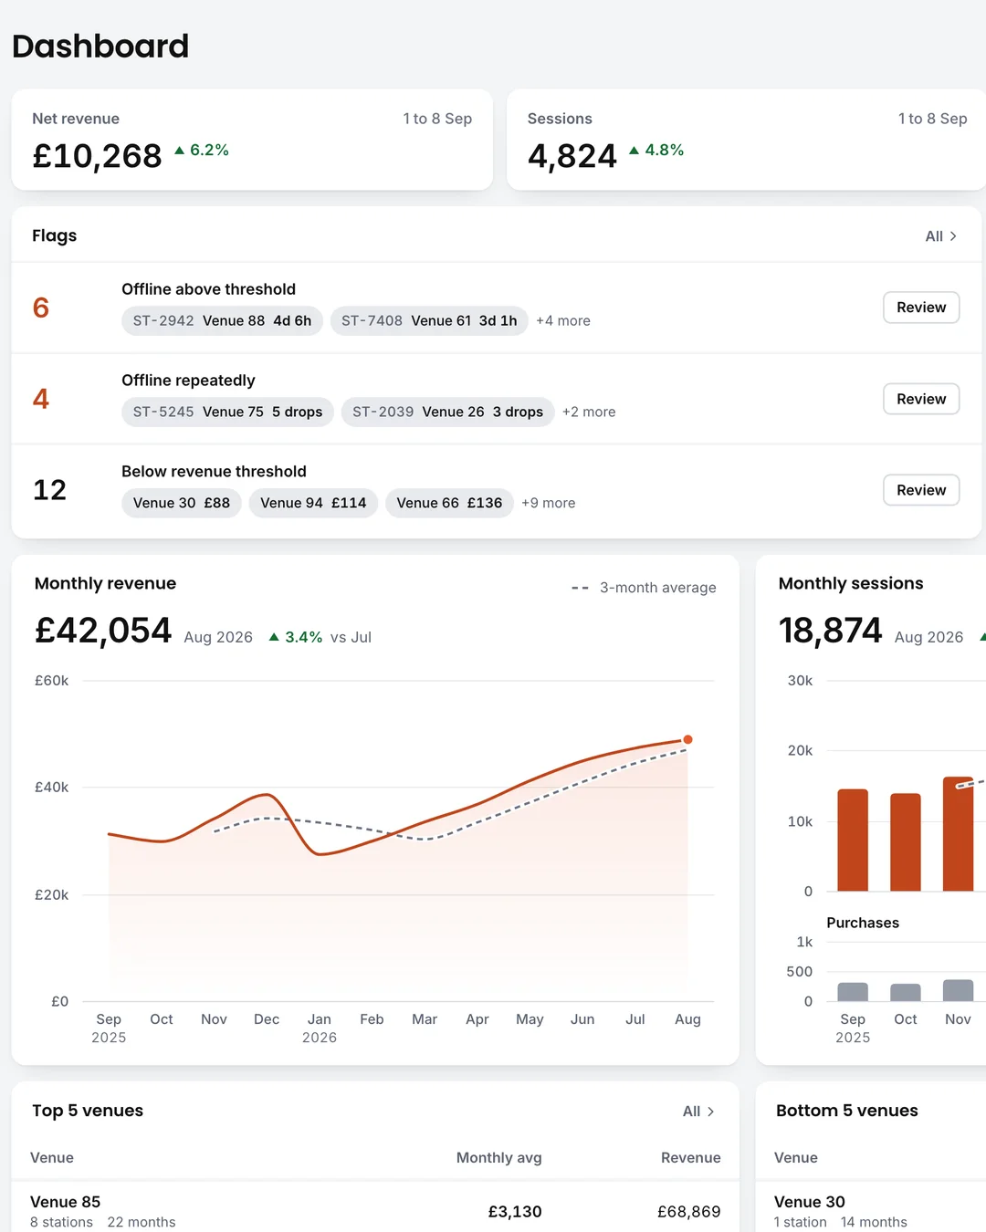Click the Sessions 4,824 value

click(x=572, y=156)
